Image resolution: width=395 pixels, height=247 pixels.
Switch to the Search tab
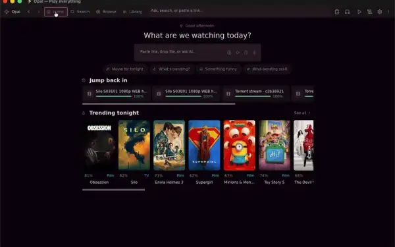tap(80, 12)
